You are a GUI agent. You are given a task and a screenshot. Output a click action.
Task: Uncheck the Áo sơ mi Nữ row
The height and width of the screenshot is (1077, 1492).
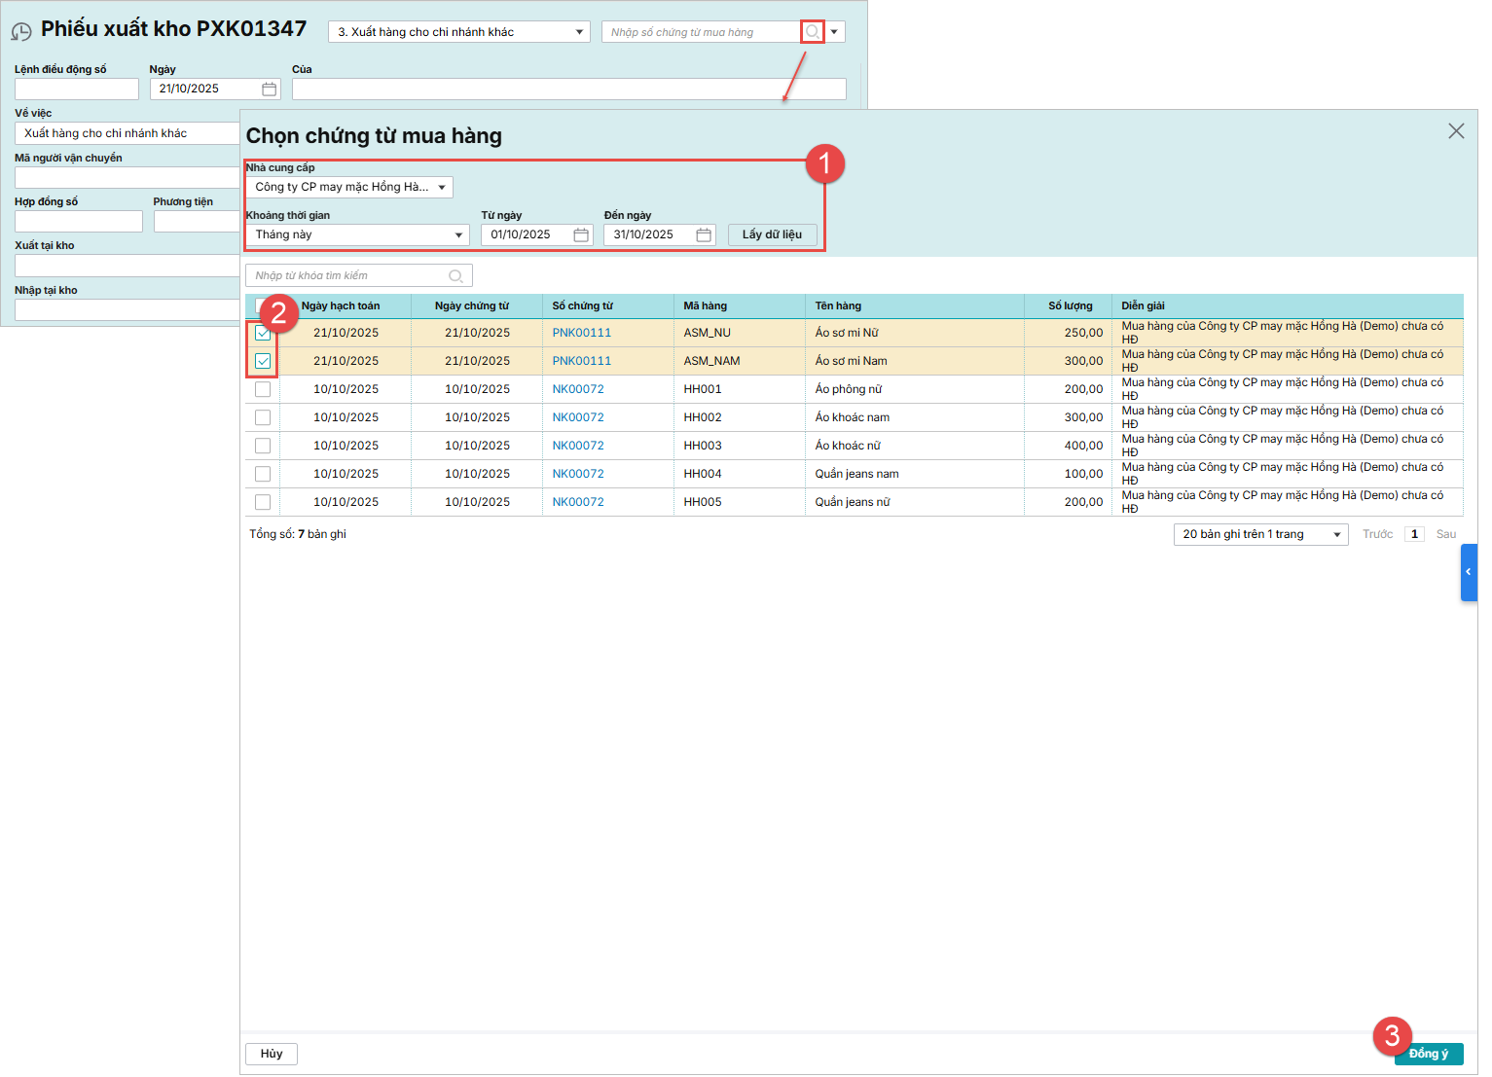point(263,333)
